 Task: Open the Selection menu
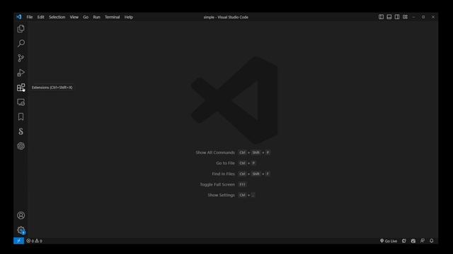(57, 17)
